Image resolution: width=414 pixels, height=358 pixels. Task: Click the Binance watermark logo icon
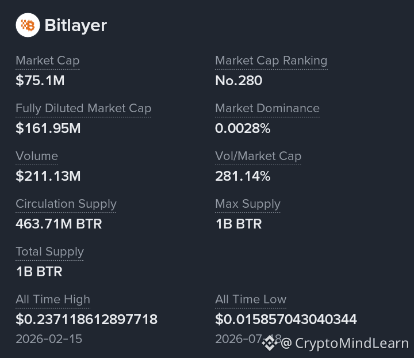click(270, 342)
